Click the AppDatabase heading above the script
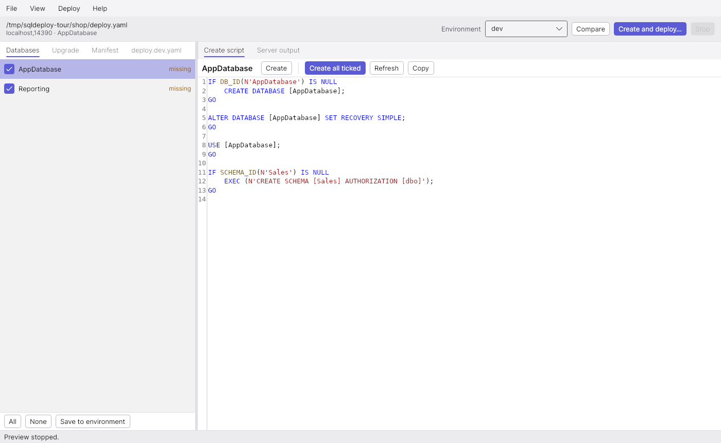 tap(227, 68)
